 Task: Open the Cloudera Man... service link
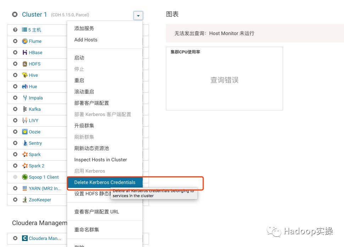(45, 238)
